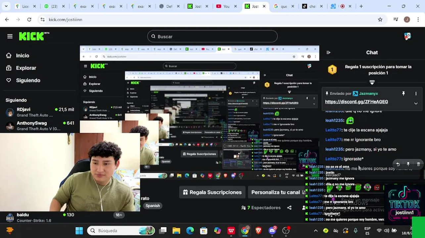
Task: Open Discord from the taskbar
Action: pyautogui.click(x=272, y=230)
